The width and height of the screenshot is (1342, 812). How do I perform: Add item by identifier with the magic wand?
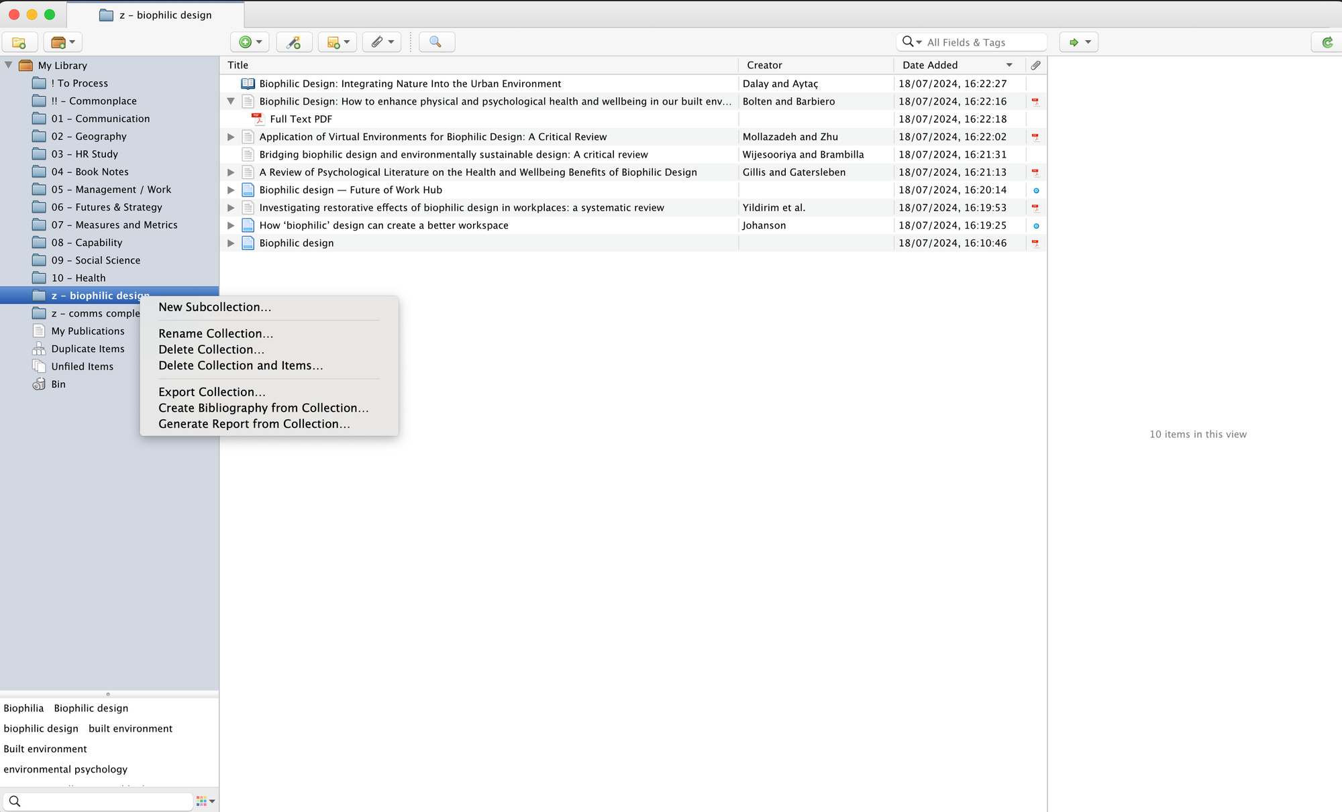[293, 42]
